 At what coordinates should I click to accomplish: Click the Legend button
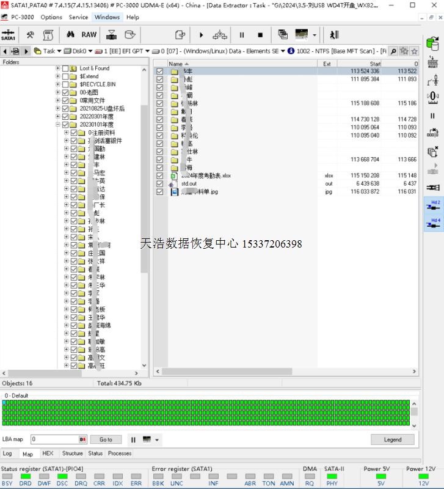pyautogui.click(x=392, y=439)
